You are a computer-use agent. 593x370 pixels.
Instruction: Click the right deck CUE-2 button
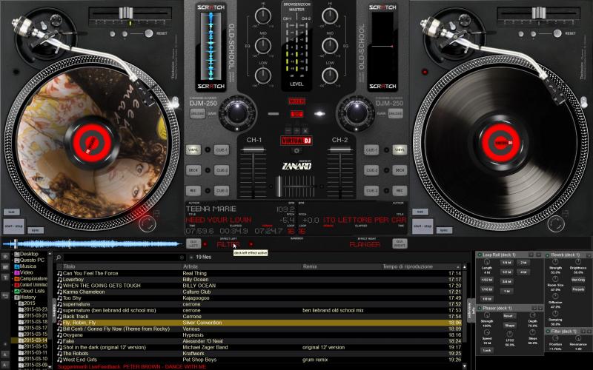tap(371, 170)
